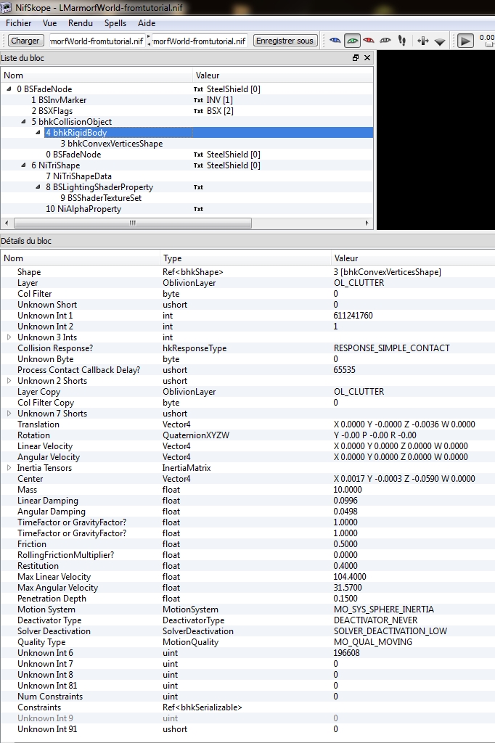Click Txt icon in NiTriShape row
The height and width of the screenshot is (743, 495).
(198, 165)
